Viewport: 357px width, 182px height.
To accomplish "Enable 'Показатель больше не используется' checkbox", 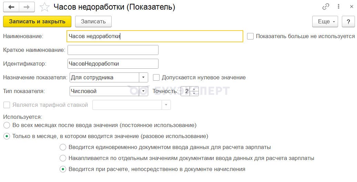I will pos(250,36).
